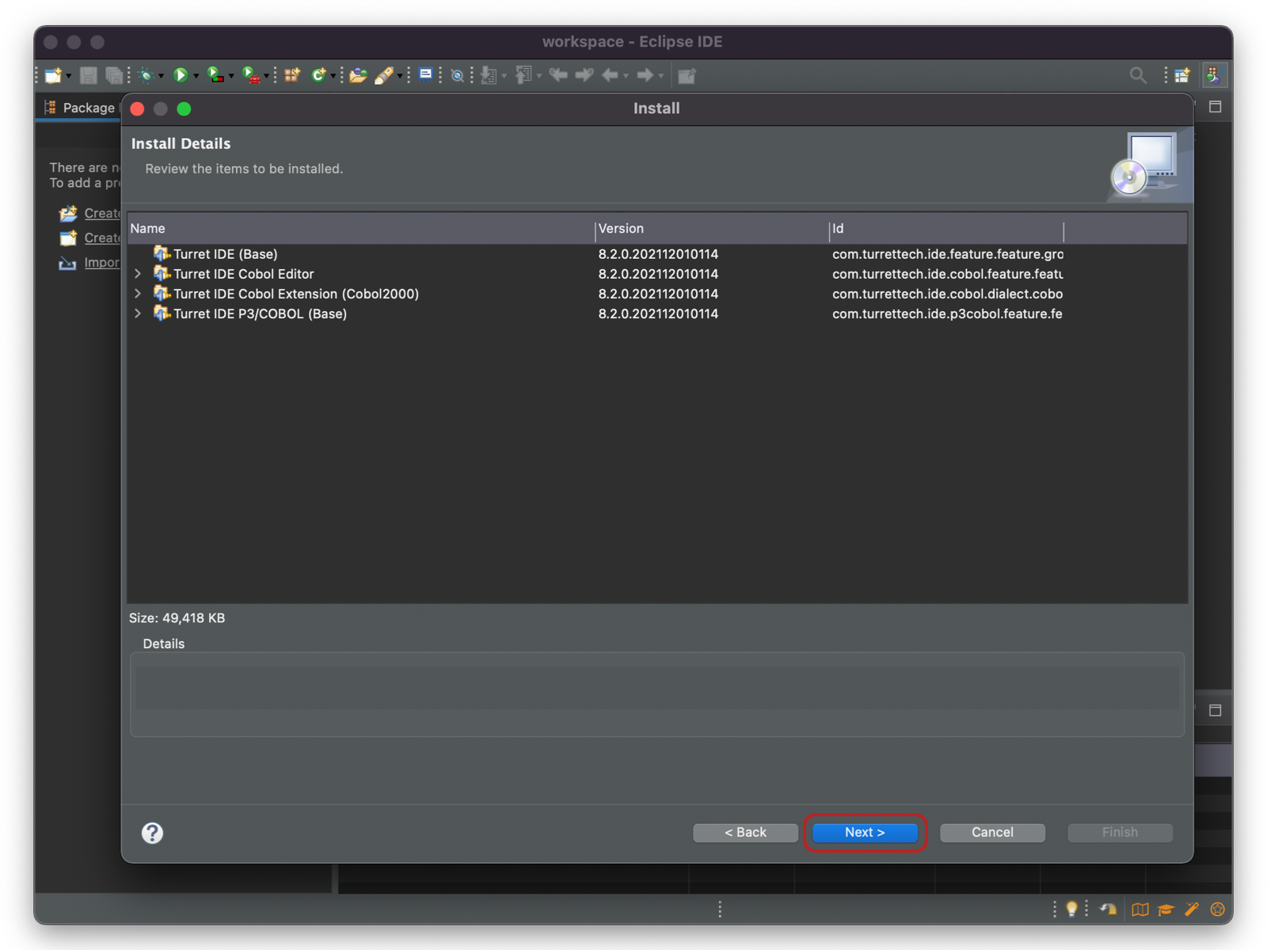Expand Turret IDE Cobol Extension (Cobol2000) row
This screenshot has width=1267, height=950.
click(x=138, y=294)
